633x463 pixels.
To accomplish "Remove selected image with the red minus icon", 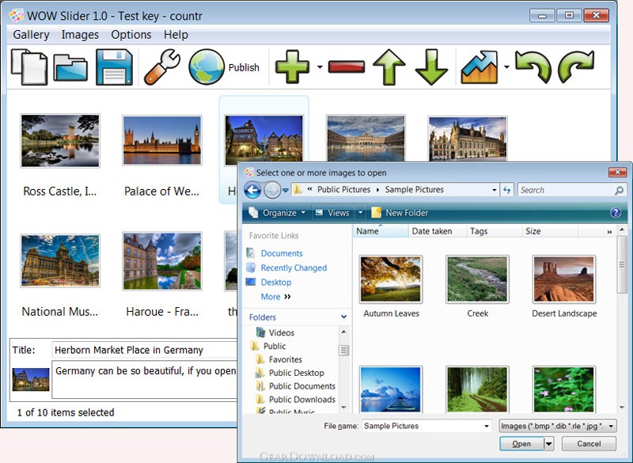I will click(346, 67).
